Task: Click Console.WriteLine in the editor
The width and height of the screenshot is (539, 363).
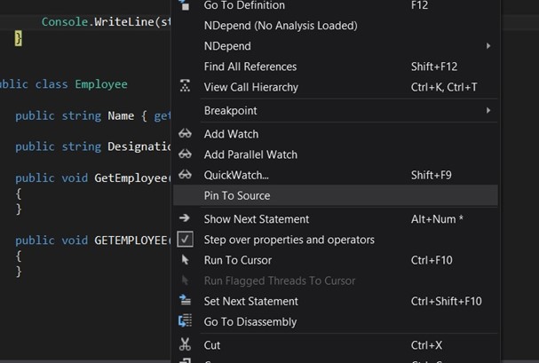Action: tap(98, 22)
